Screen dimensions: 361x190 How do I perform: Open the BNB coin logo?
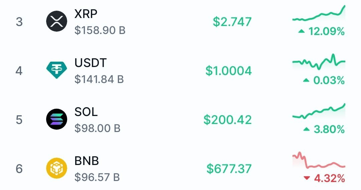tap(56, 168)
